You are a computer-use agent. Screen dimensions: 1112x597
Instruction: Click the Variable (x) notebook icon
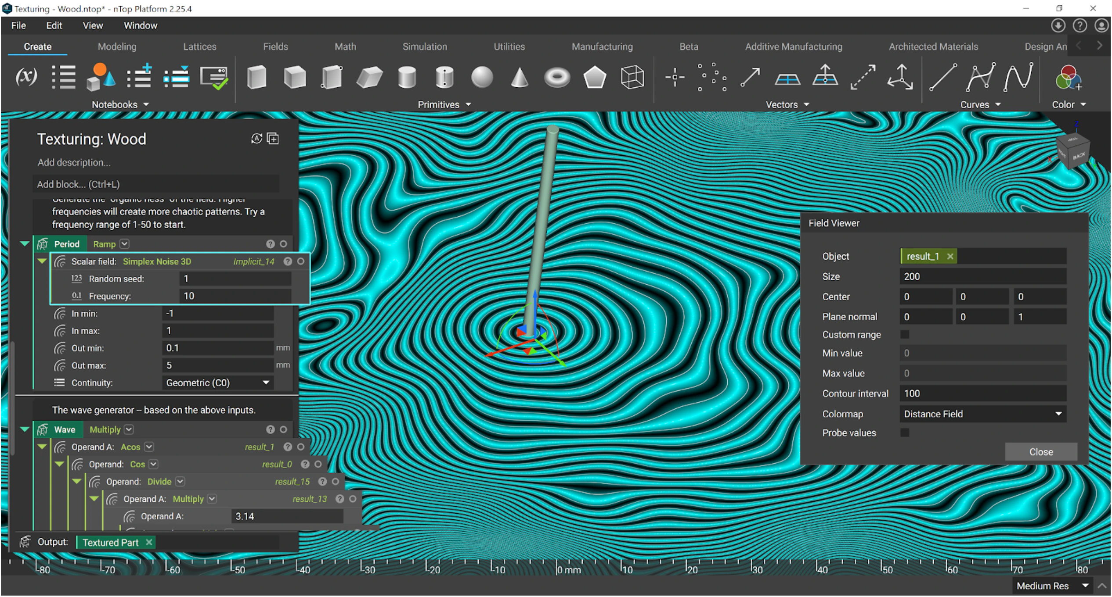(x=26, y=77)
